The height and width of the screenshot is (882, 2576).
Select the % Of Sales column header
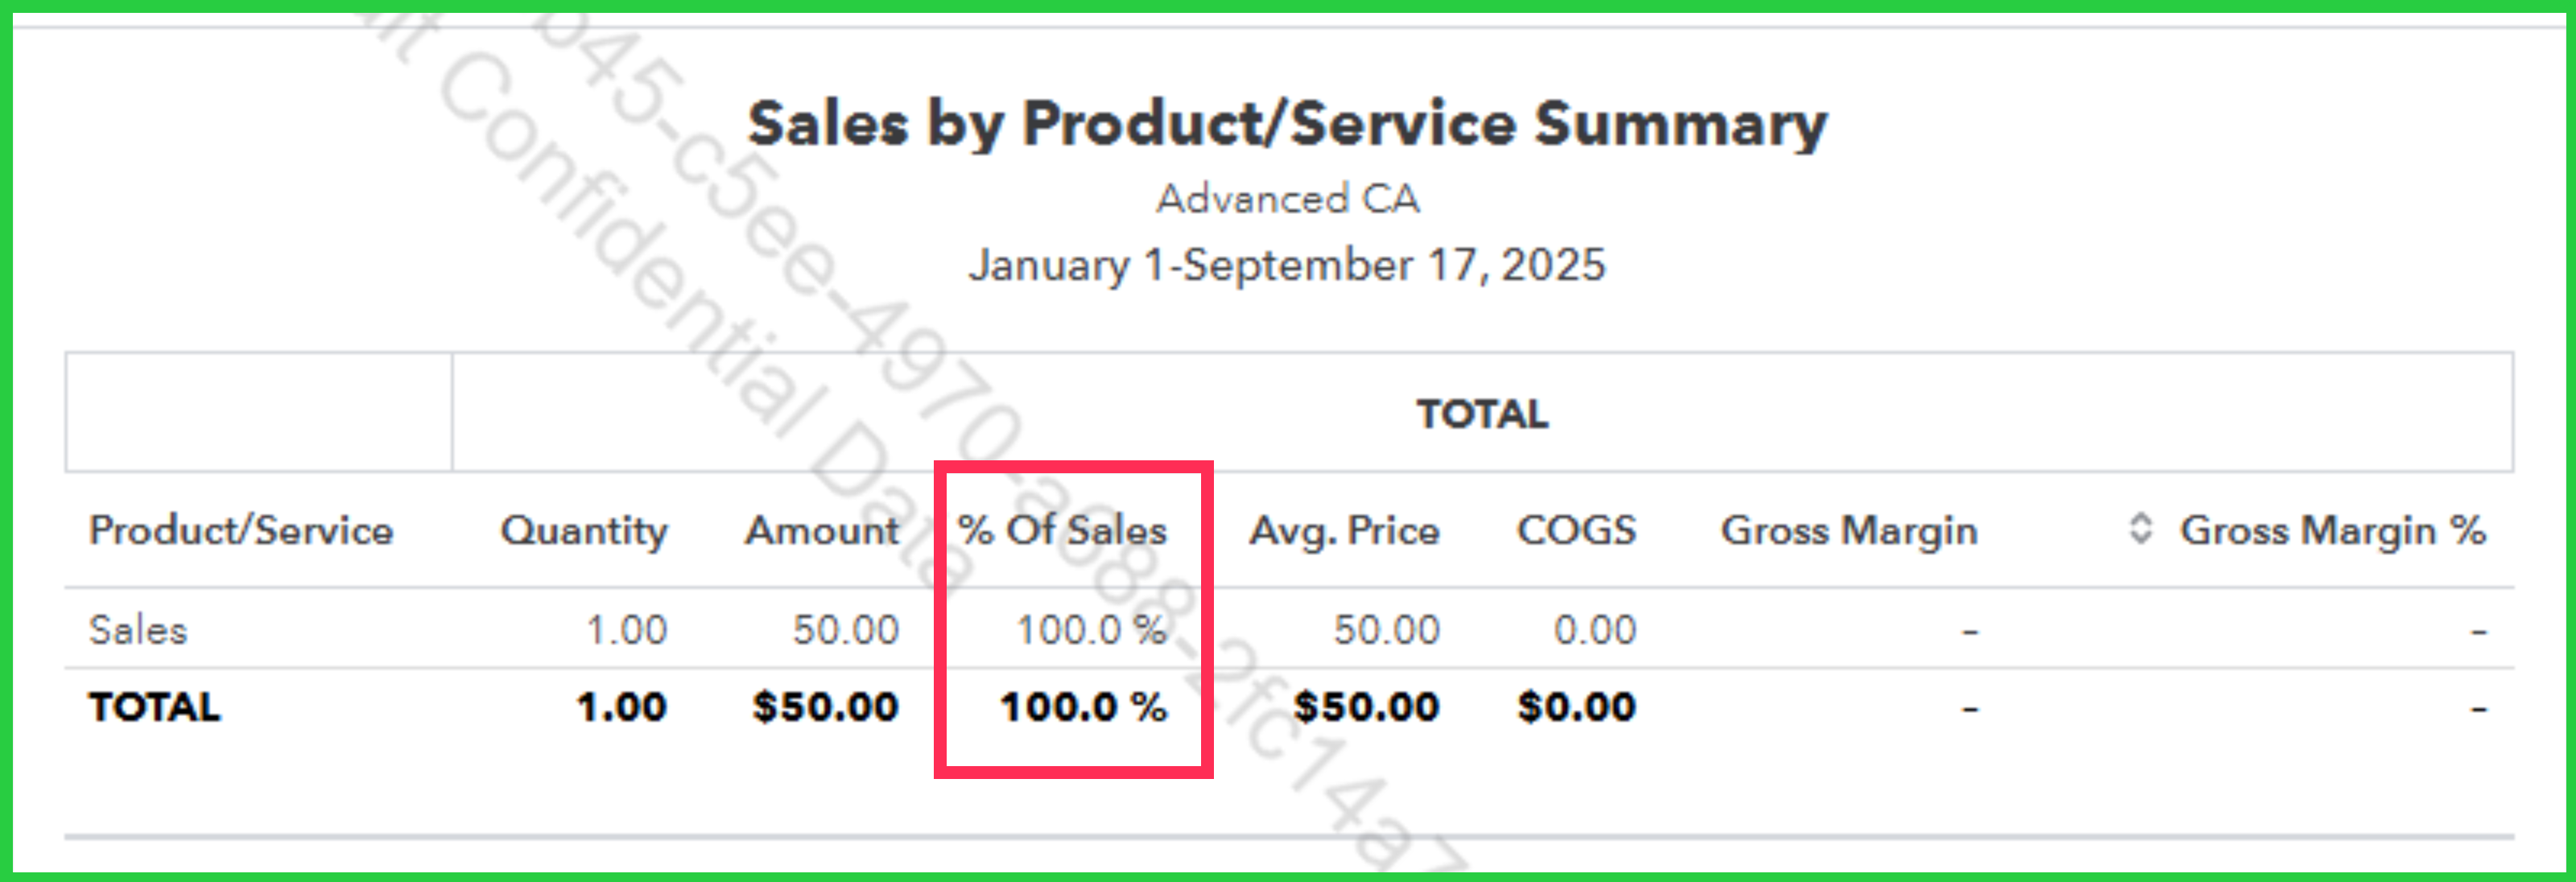pyautogui.click(x=1062, y=530)
